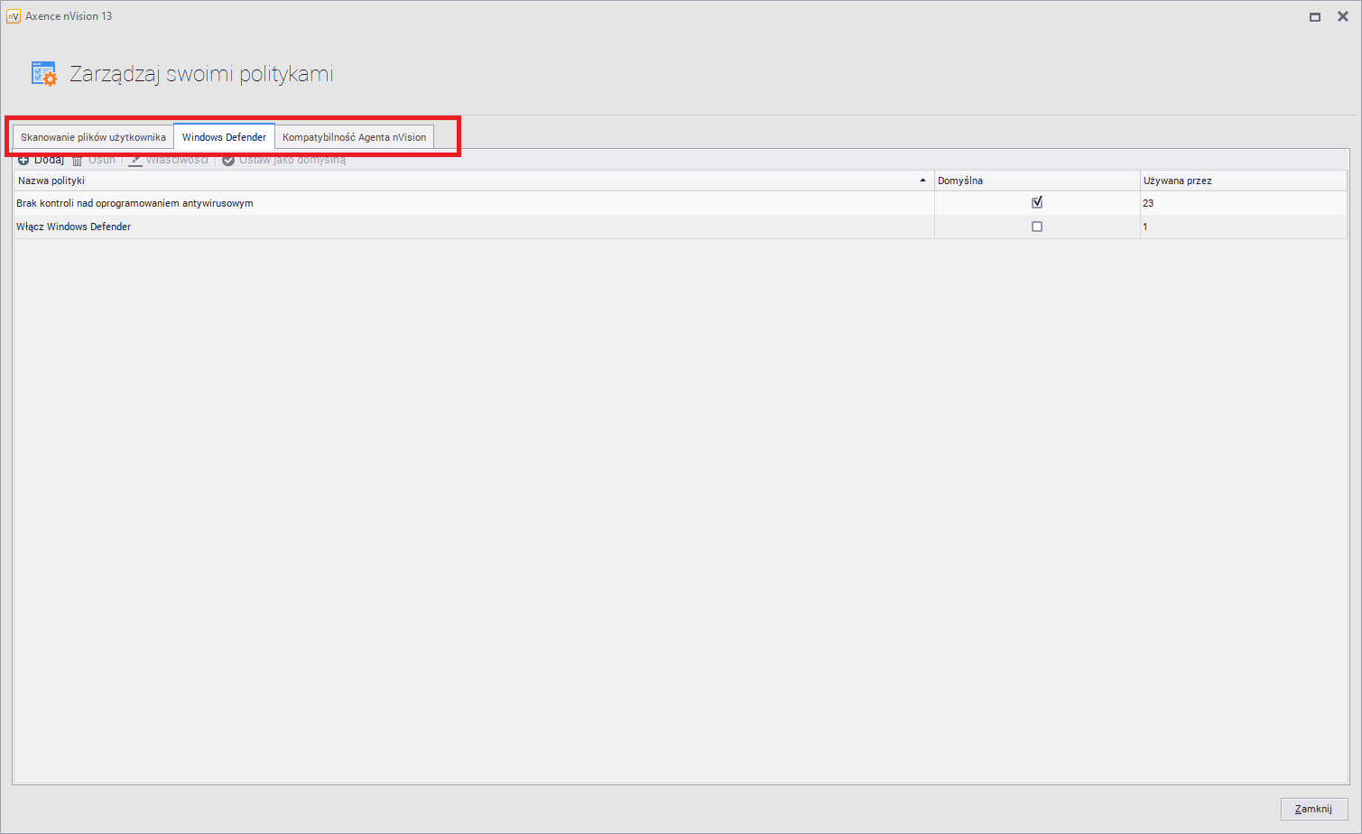The height and width of the screenshot is (834, 1362).
Task: Maximize the Axence nVision window
Action: (1315, 17)
